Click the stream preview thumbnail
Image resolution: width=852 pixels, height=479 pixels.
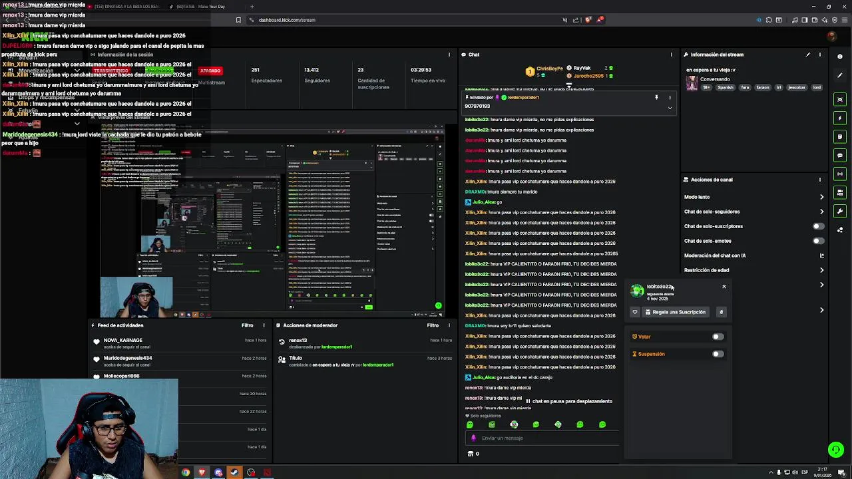coord(272,220)
